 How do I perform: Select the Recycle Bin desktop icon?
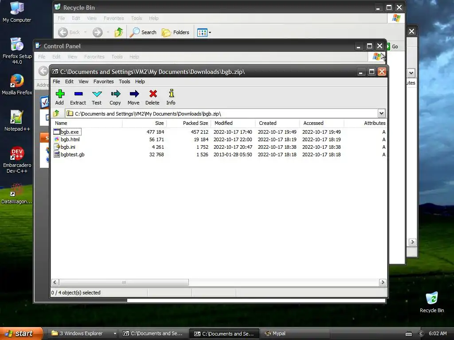coord(432,302)
